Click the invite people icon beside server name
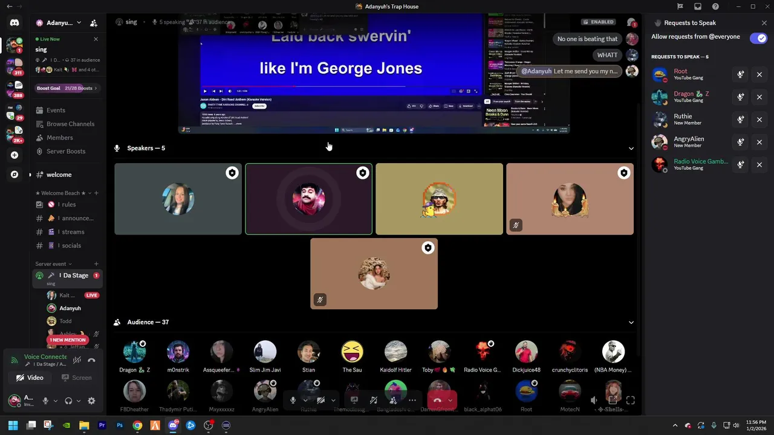Image resolution: width=774 pixels, height=435 pixels. [x=94, y=23]
